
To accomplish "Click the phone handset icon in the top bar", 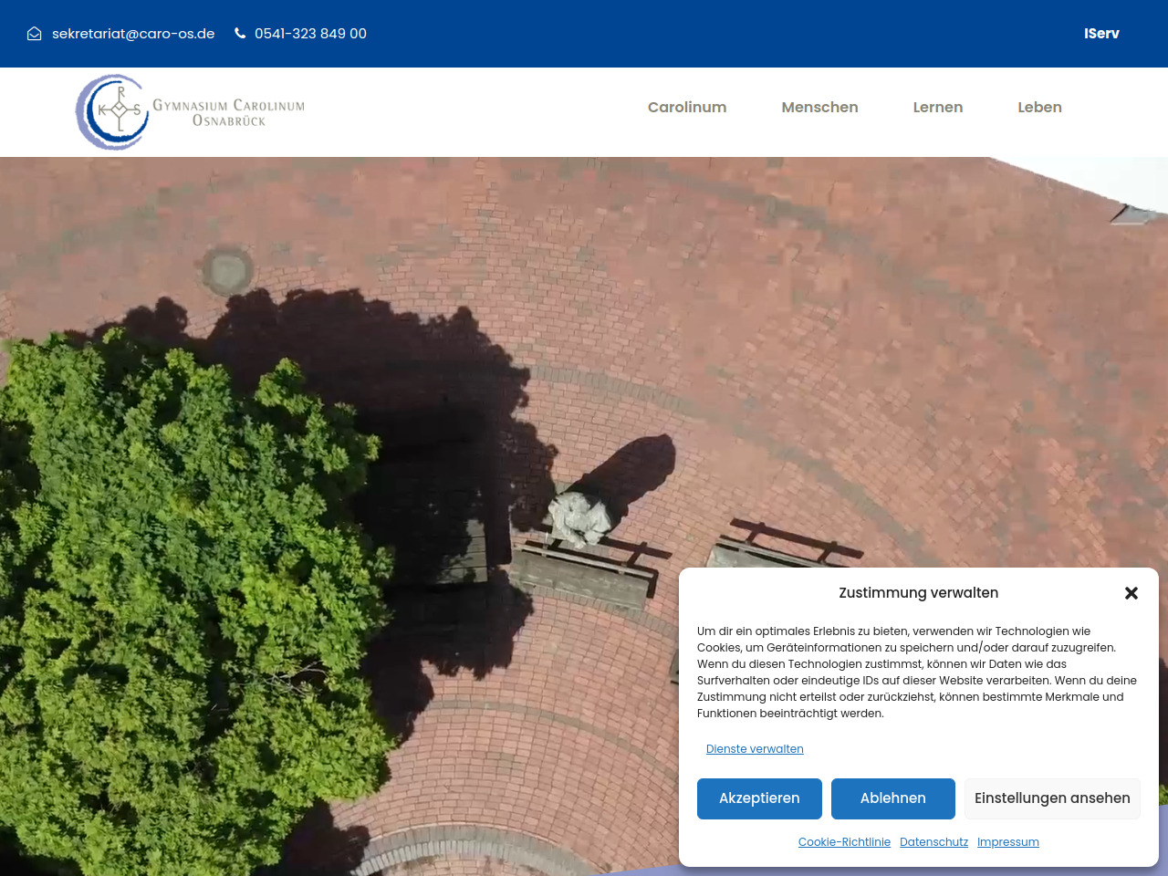I will tap(240, 33).
